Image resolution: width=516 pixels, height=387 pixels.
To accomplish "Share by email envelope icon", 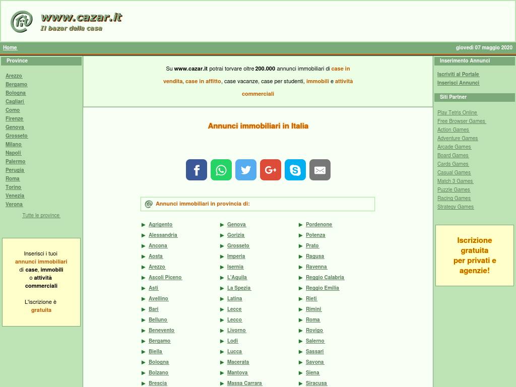I will pyautogui.click(x=320, y=170).
